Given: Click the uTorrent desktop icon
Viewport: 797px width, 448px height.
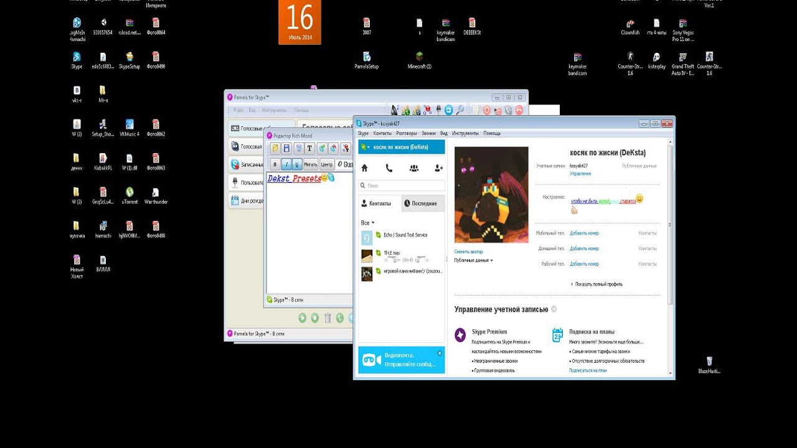Looking at the screenshot, I should point(130,196).
